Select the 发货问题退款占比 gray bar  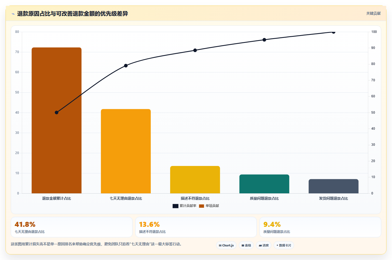tap(334, 186)
